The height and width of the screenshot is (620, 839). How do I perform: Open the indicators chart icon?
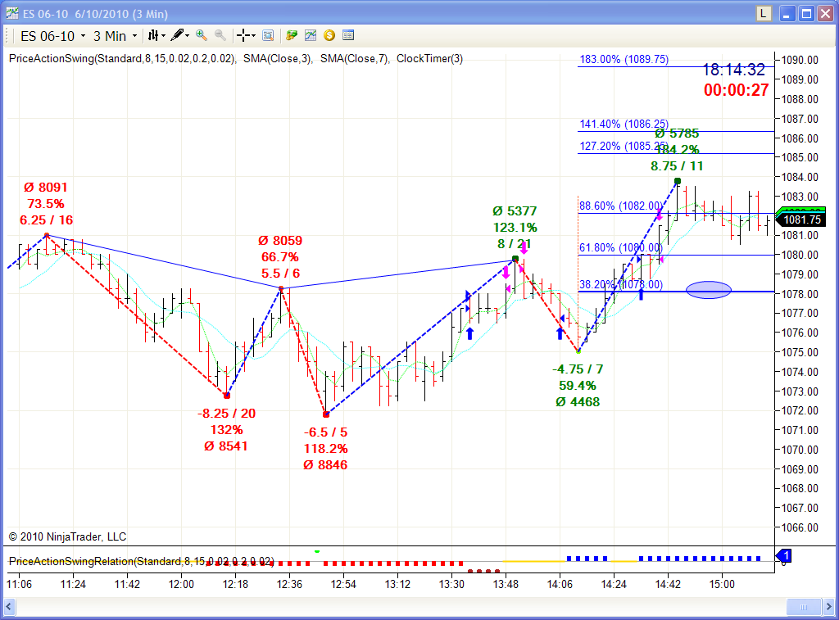tap(311, 35)
